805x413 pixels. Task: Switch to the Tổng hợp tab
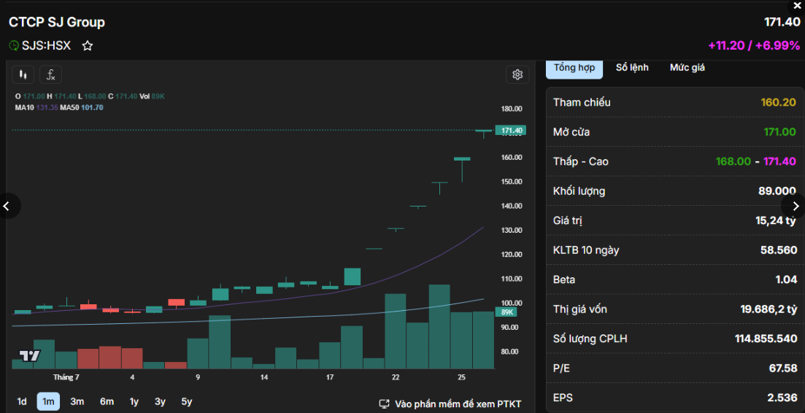(x=574, y=68)
